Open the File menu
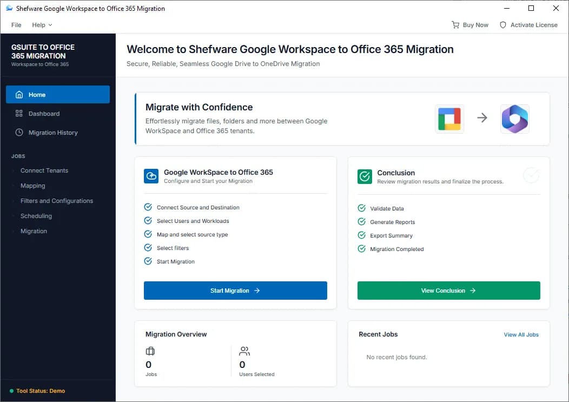The height and width of the screenshot is (402, 569). 16,25
